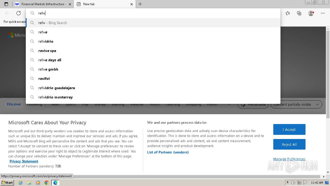330x186 pixels.
Task: Close the New tab tab
Action: point(132,4)
